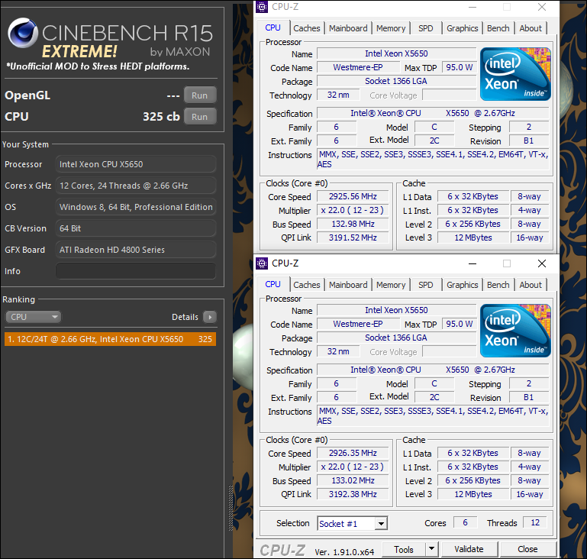
Task: Switch to Memory tab in lower CPU-Z window
Action: (391, 285)
